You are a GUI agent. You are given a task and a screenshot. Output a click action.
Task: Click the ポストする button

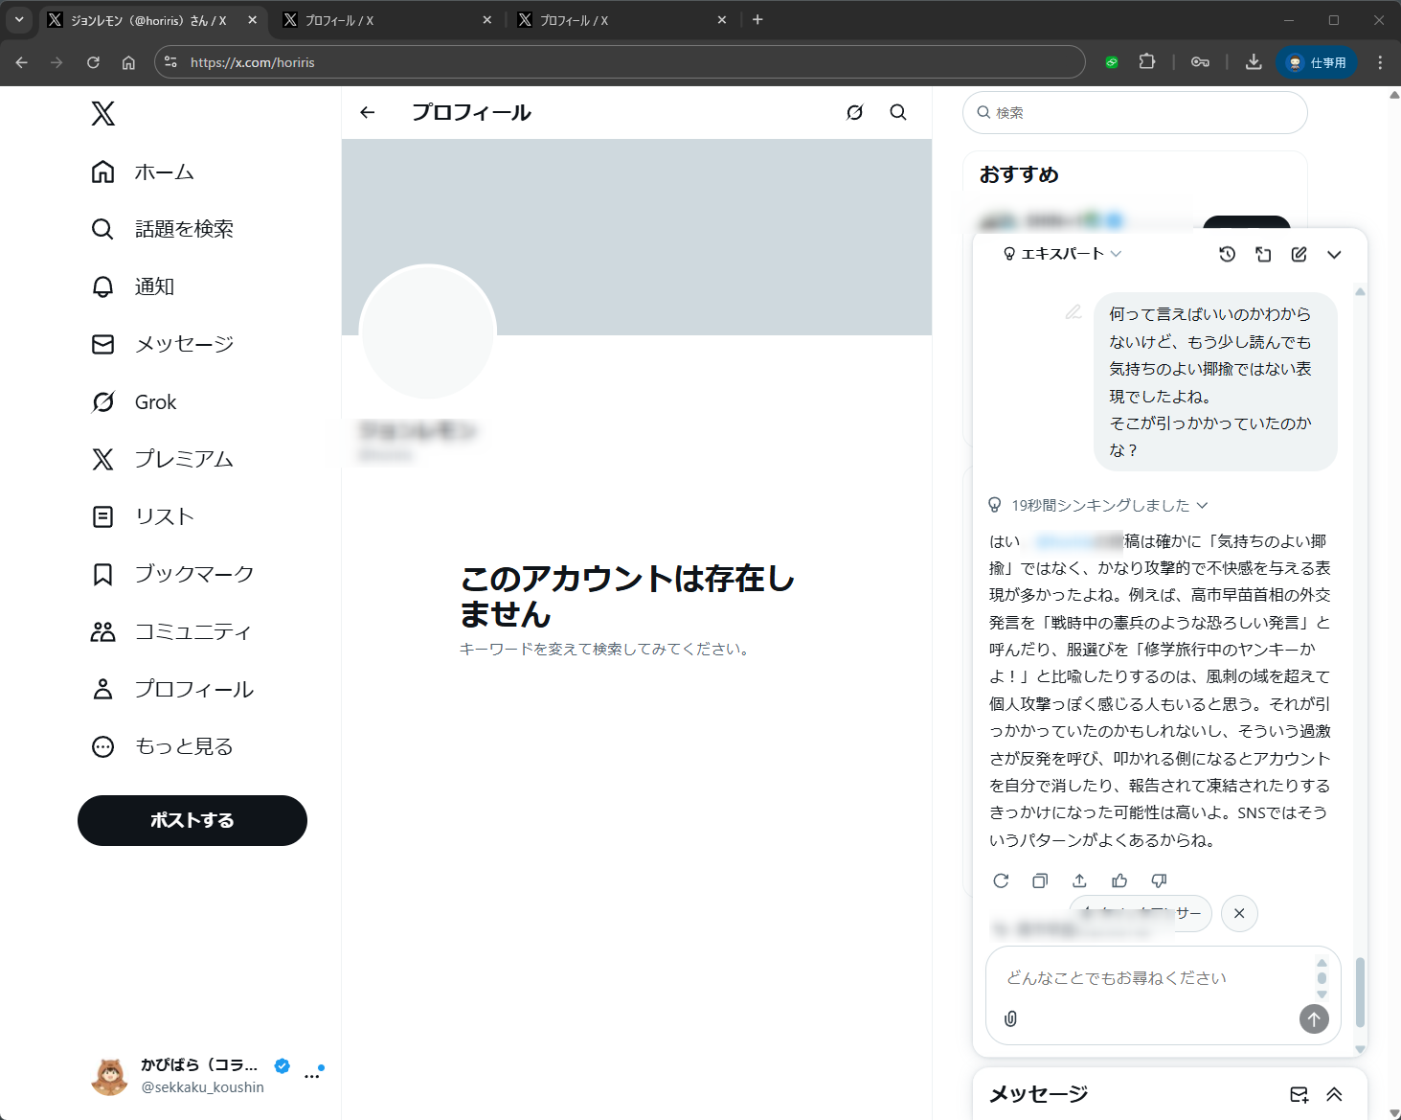(x=192, y=820)
